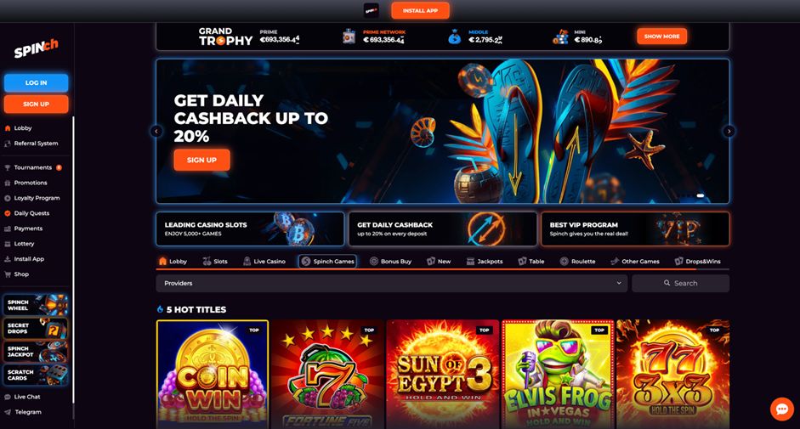Select the active banner slide indicator
The width and height of the screenshot is (800, 429).
click(701, 196)
